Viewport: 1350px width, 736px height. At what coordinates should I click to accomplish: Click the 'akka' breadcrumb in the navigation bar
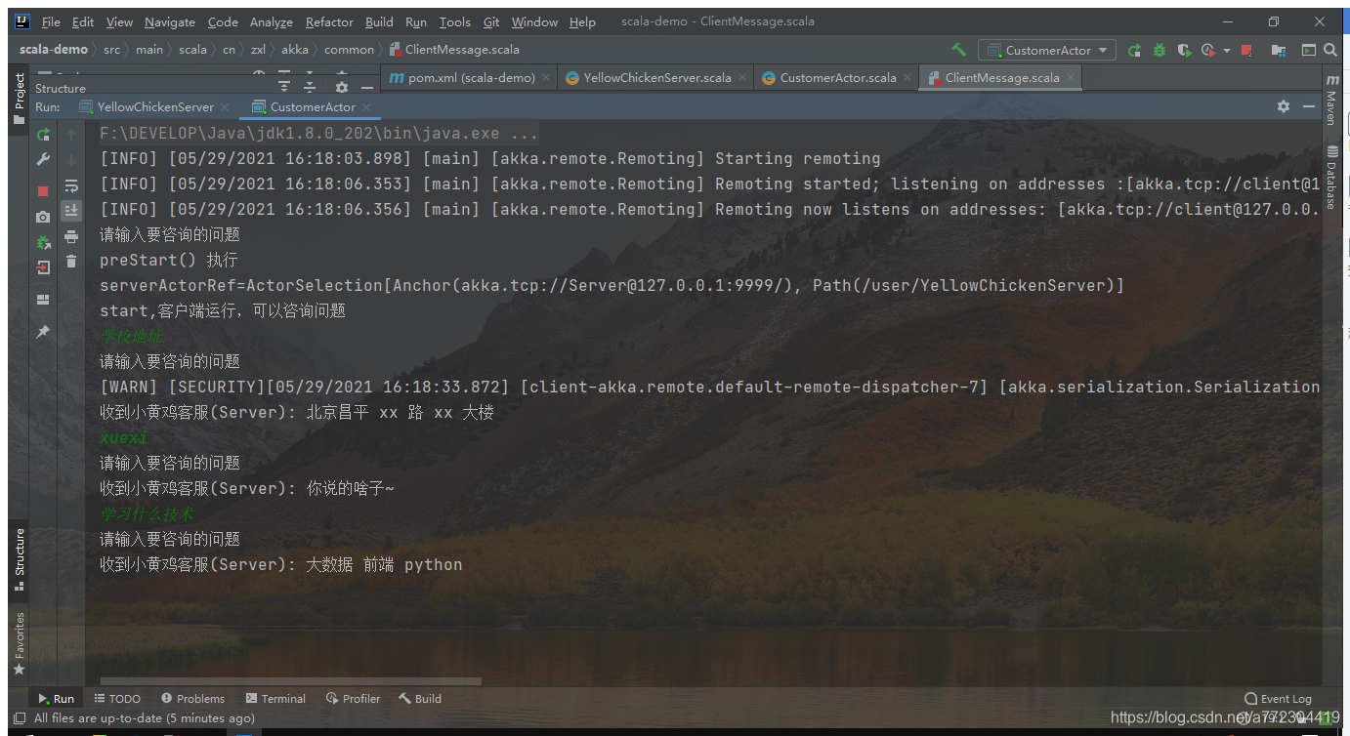[x=294, y=50]
